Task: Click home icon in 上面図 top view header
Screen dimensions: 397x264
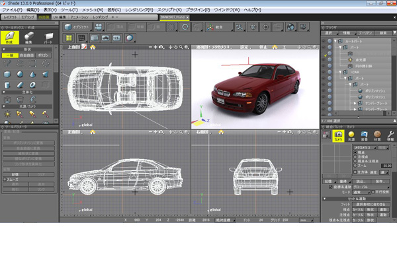Action: point(93,48)
